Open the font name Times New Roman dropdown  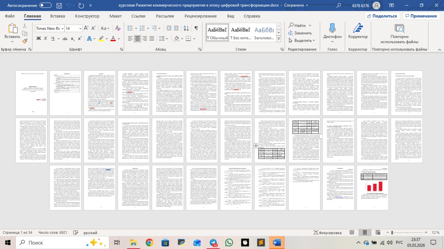[x=62, y=28]
